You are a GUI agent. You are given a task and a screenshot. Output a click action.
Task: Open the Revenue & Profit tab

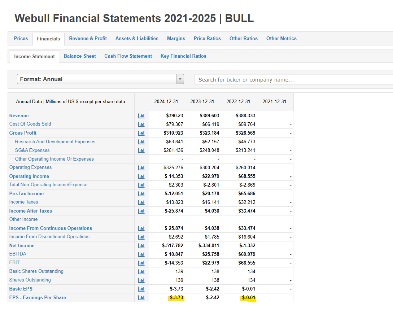(x=88, y=38)
